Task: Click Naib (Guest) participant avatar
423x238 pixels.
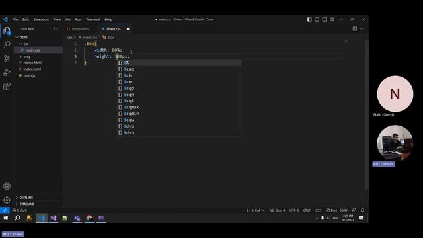Action: tap(395, 94)
